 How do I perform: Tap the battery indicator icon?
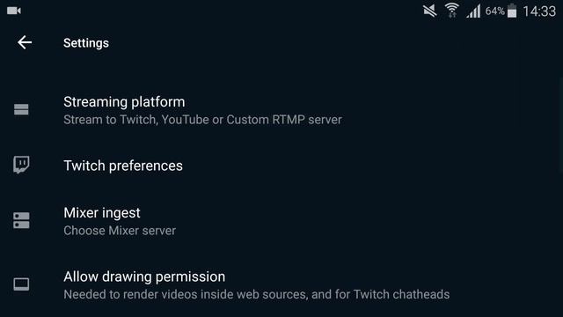pyautogui.click(x=512, y=11)
